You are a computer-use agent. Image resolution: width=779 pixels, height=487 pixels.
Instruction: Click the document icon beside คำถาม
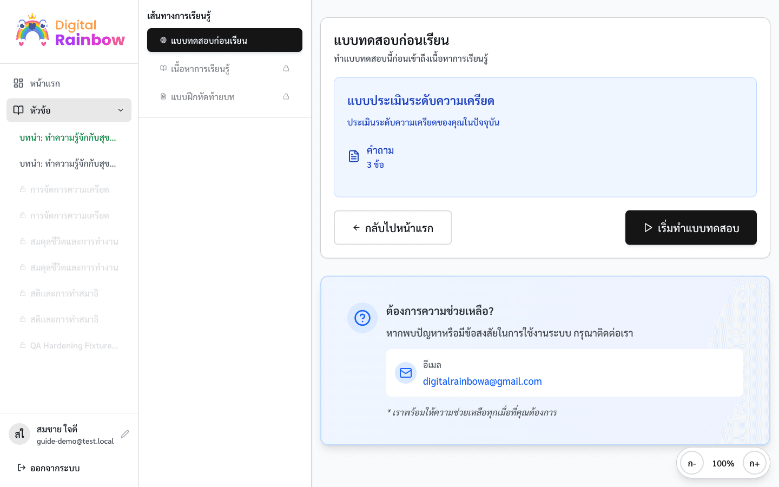pyautogui.click(x=354, y=156)
